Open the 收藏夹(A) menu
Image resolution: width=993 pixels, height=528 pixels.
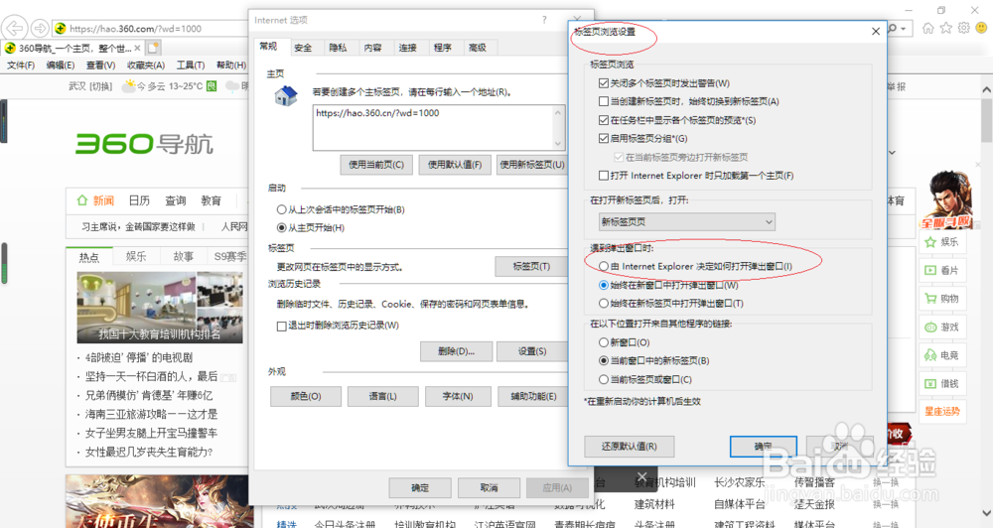(146, 66)
